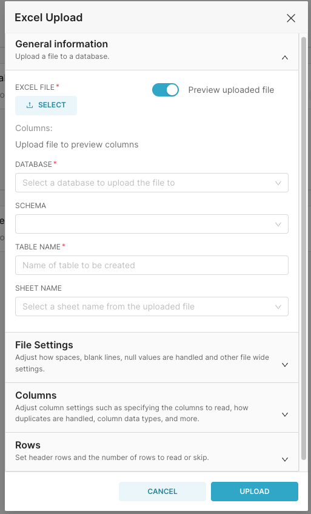
Task: Click the File Settings chevron icon
Action: pos(285,365)
